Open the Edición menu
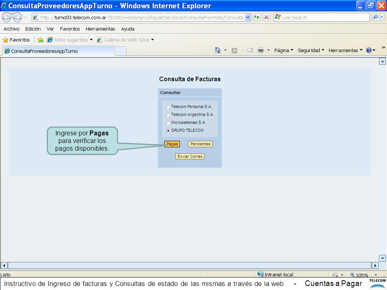The width and height of the screenshot is (387, 290). point(33,29)
